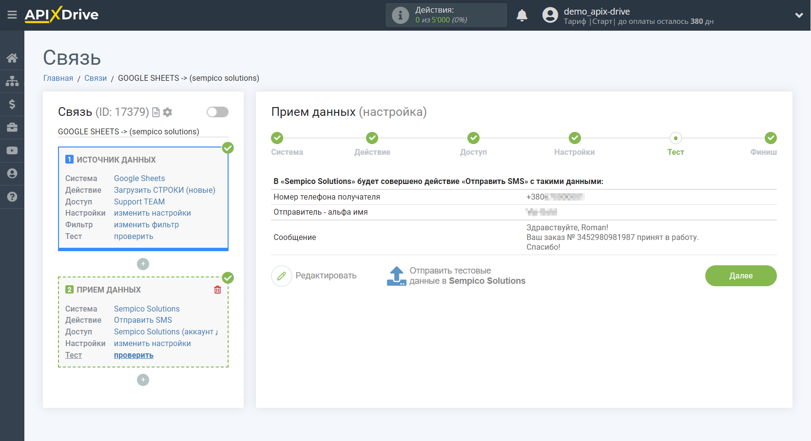
Task: Click the Действия counter 0 из 5'000
Action: coord(441,20)
